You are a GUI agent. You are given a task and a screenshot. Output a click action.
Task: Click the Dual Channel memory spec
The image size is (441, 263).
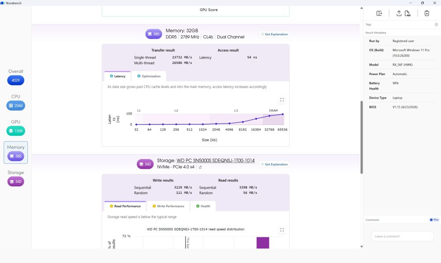[x=231, y=37]
